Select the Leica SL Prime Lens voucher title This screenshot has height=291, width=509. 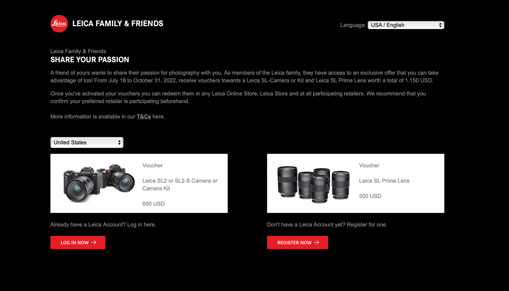[x=384, y=181]
